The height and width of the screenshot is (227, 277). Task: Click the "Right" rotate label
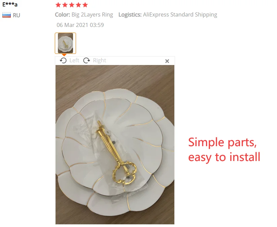pyautogui.click(x=100, y=61)
